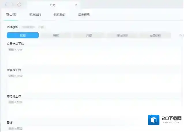The image size is (184, 132).
Task: Click the forward navigation arrow
Action: (12, 5)
